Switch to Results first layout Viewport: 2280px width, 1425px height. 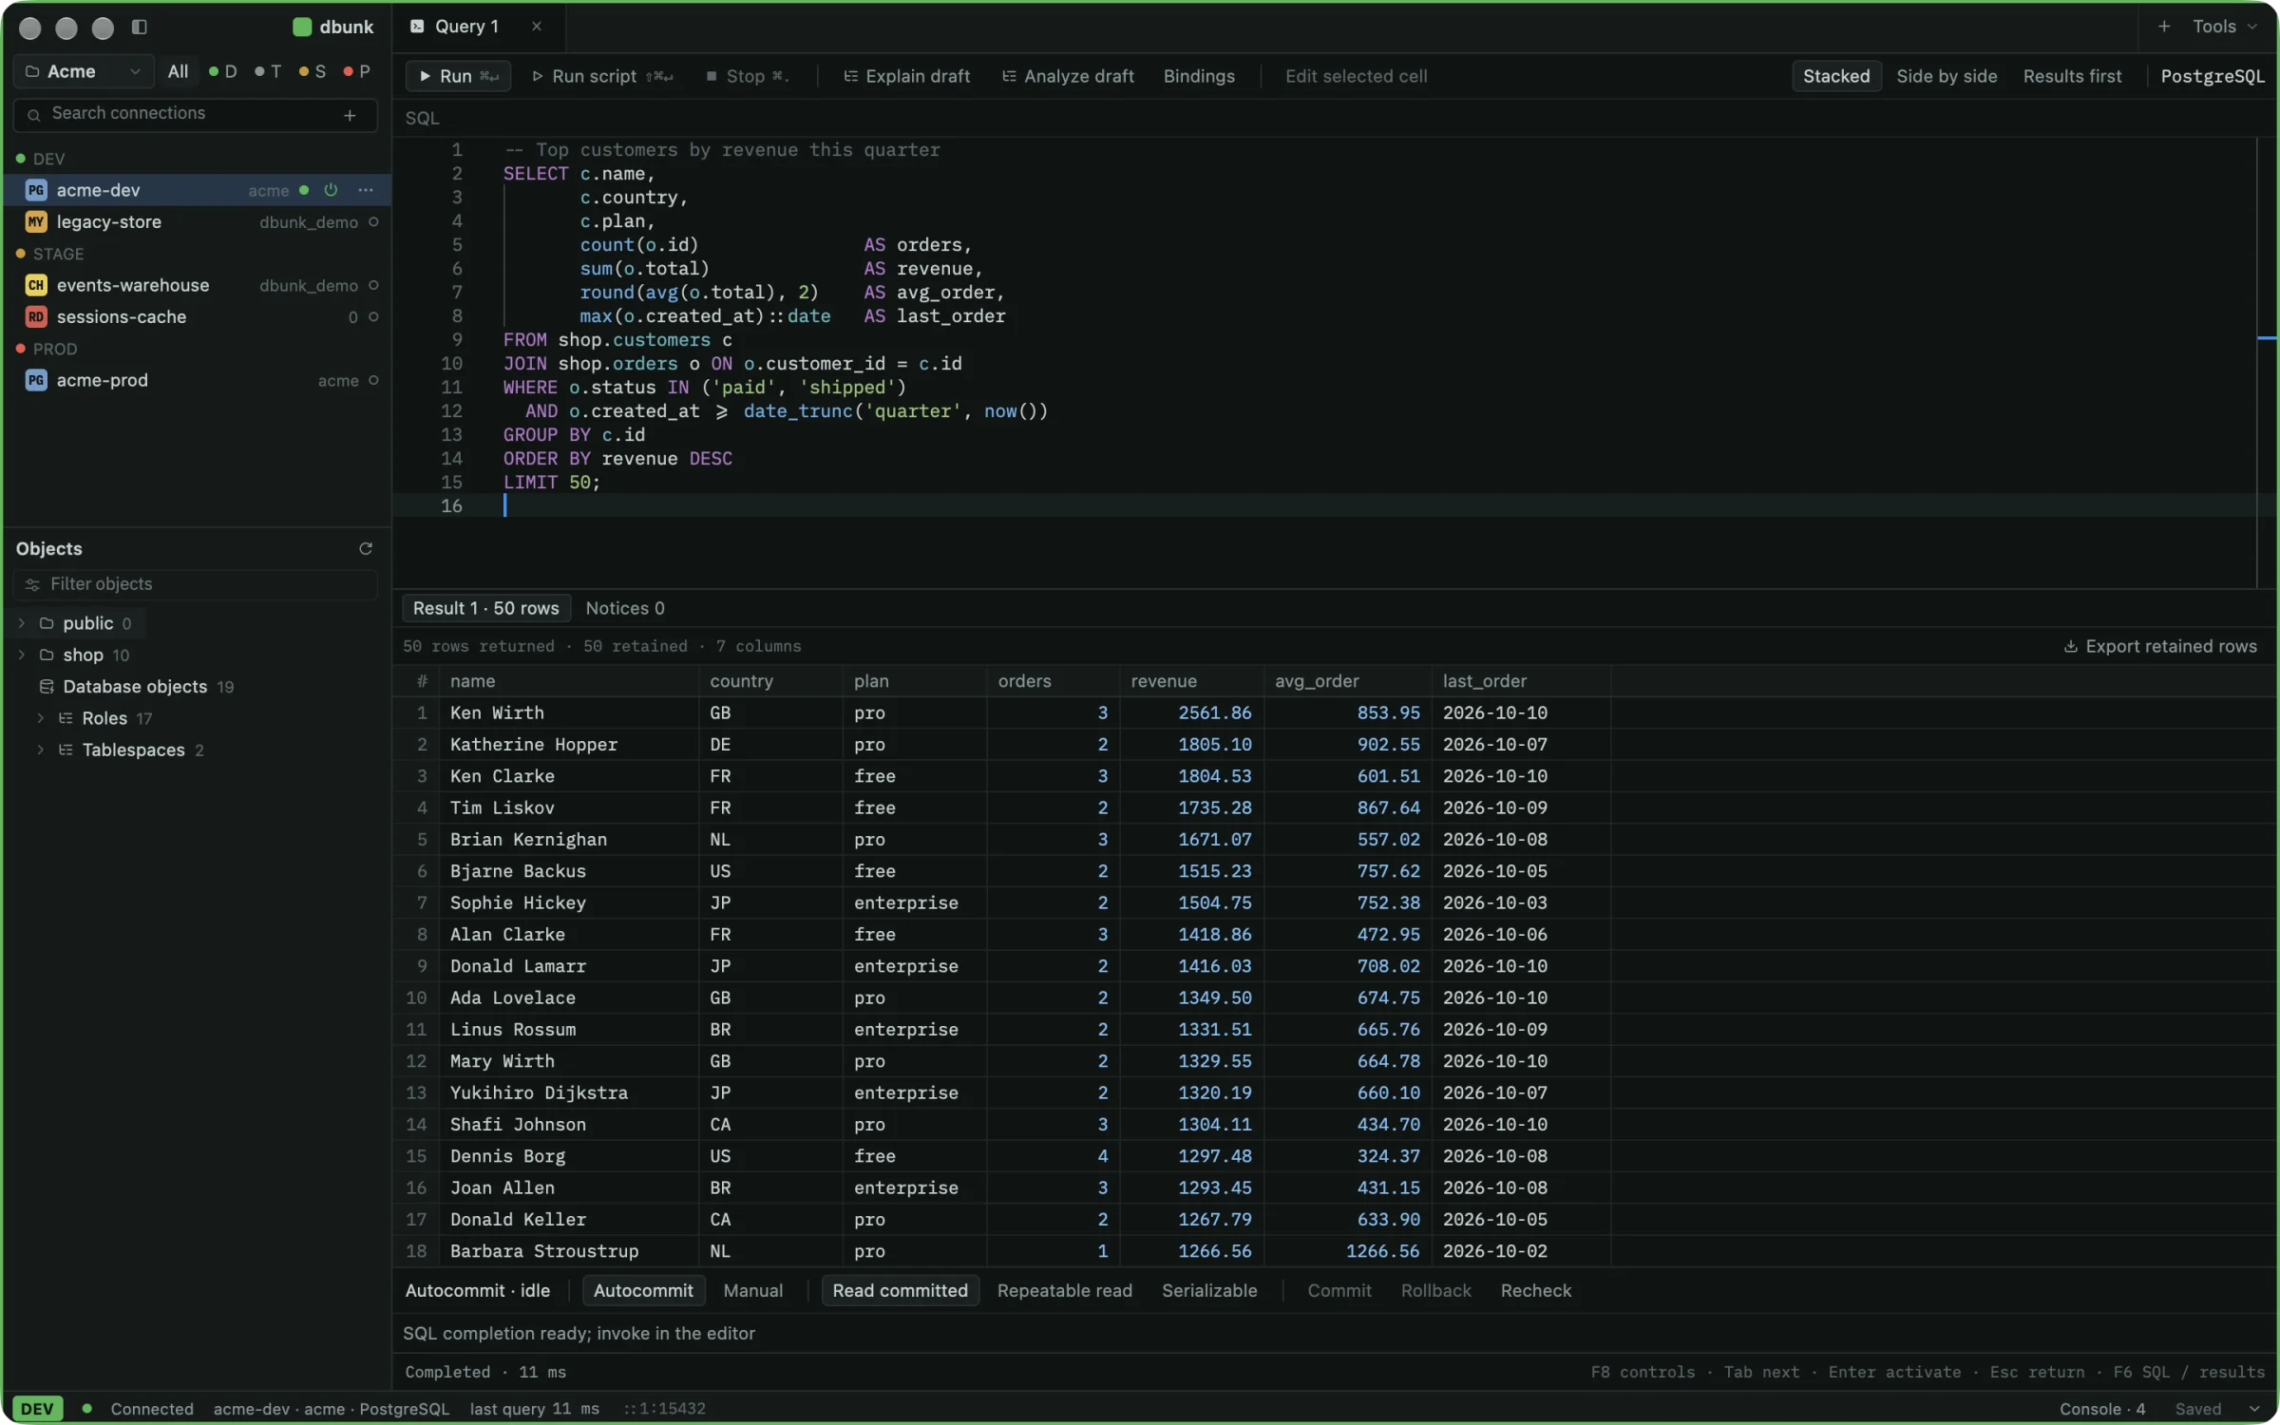(x=2072, y=76)
